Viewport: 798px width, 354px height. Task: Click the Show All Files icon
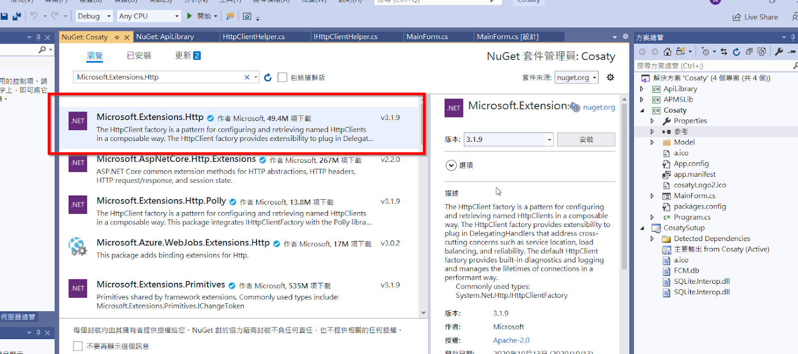click(762, 51)
